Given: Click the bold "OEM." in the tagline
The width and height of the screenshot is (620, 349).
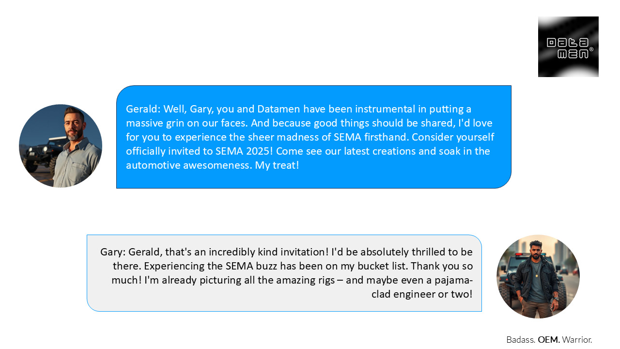Looking at the screenshot, I should [549, 340].
